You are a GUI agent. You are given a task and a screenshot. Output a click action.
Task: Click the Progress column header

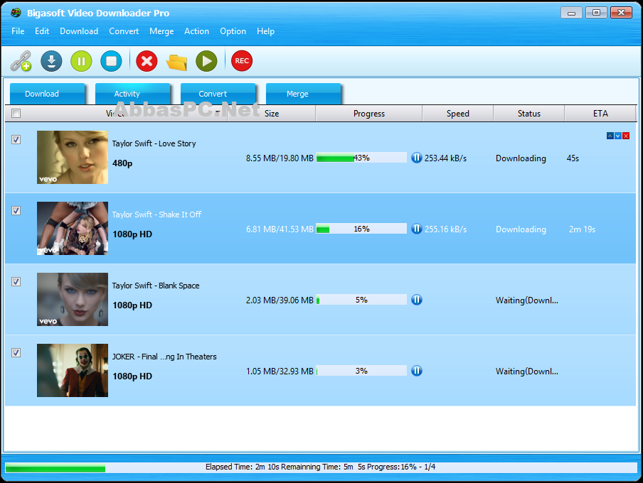[x=369, y=114]
